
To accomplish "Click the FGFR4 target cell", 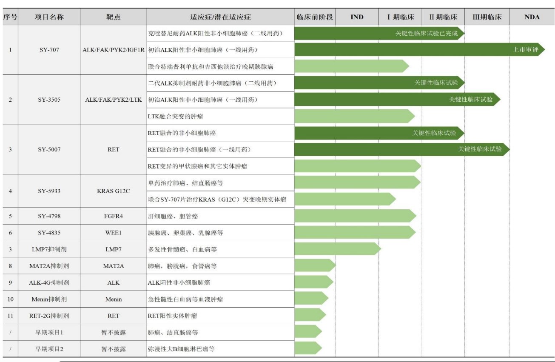I will (x=113, y=216).
